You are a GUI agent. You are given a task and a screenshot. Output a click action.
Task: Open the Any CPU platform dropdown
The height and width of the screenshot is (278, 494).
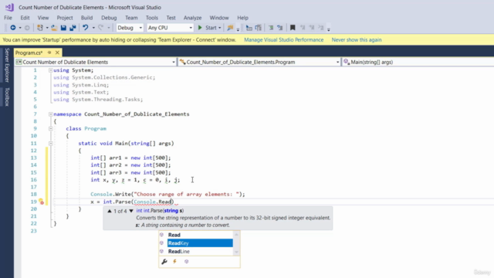tap(170, 28)
